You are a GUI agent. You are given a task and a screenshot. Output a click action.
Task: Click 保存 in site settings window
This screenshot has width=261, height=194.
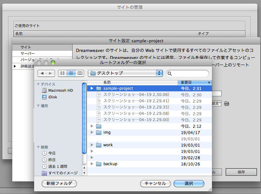(x=241, y=172)
